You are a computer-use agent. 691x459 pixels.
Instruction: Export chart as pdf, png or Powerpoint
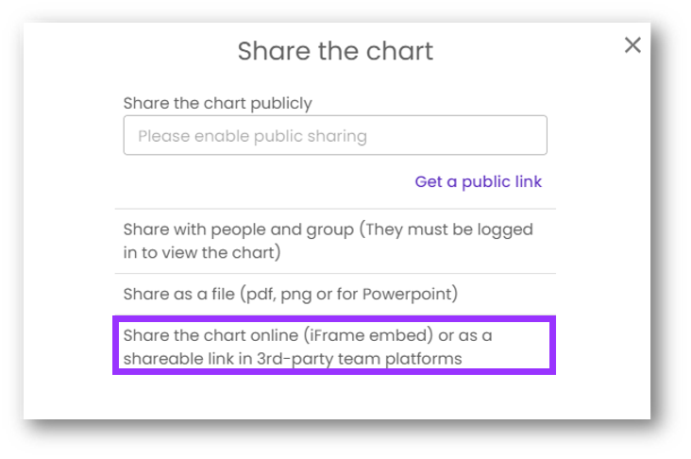pos(291,294)
